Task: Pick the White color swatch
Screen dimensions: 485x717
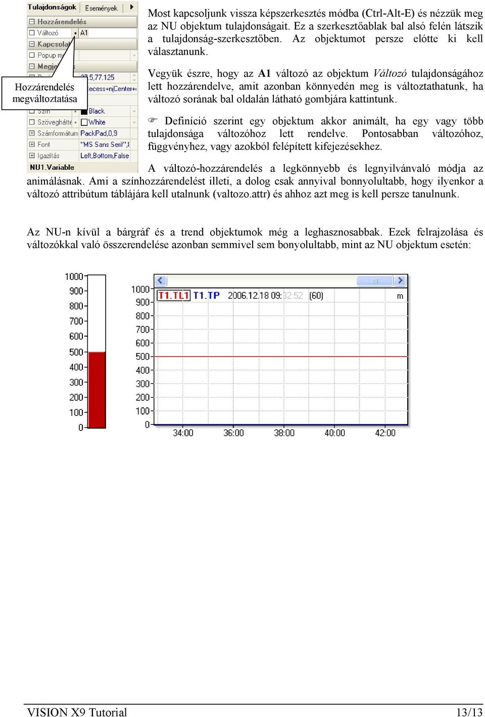Action: 84,122
